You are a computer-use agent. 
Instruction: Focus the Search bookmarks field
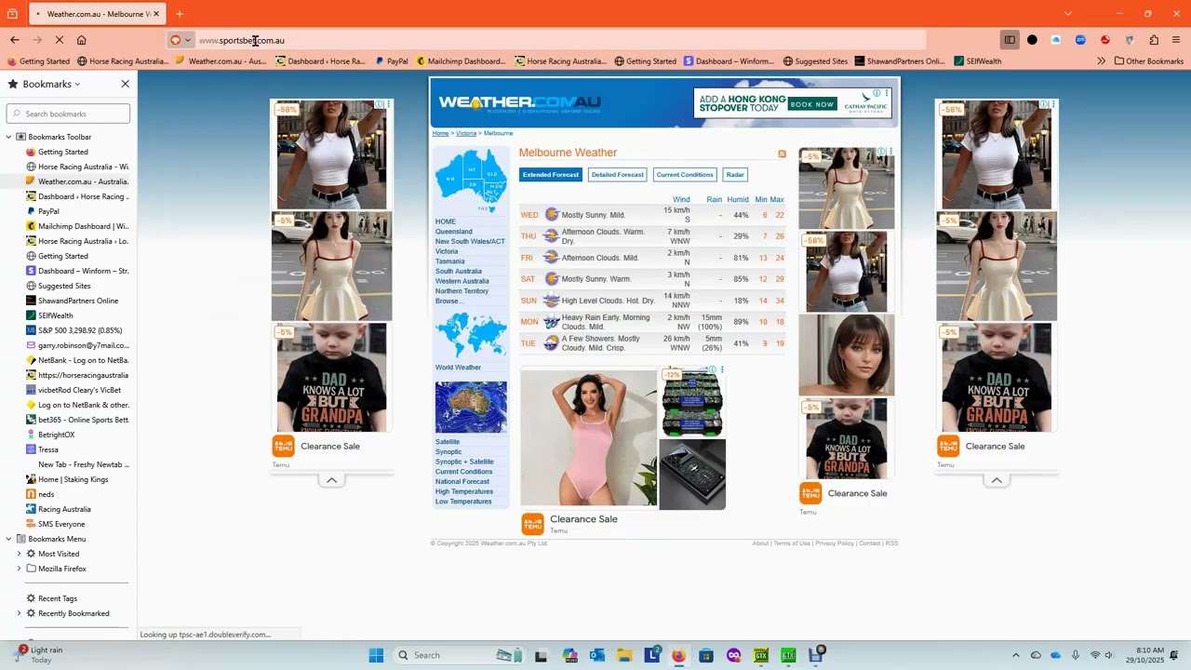(69, 114)
